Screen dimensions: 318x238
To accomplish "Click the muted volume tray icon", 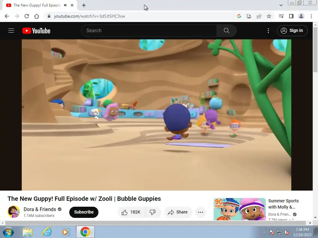I will [287, 232].
